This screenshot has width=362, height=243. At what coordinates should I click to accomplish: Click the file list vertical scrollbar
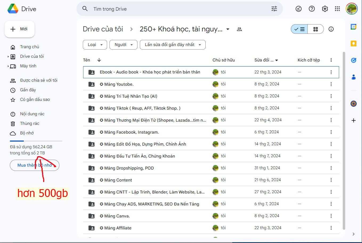[344, 141]
